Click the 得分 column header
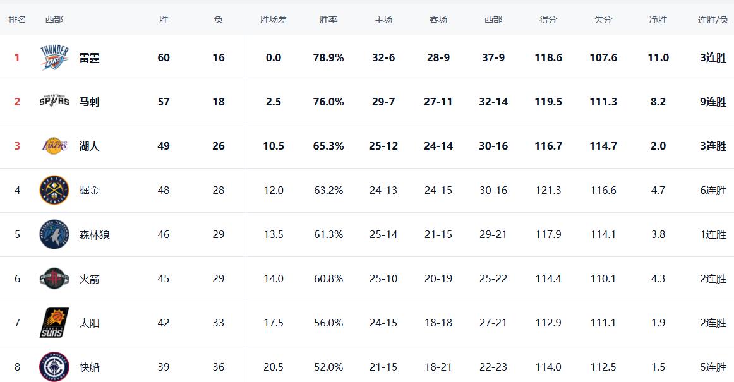This screenshot has height=382, width=734. pos(548,20)
